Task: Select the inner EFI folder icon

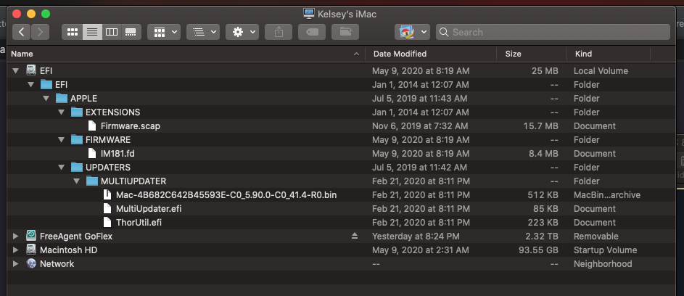Action: pyautogui.click(x=46, y=84)
